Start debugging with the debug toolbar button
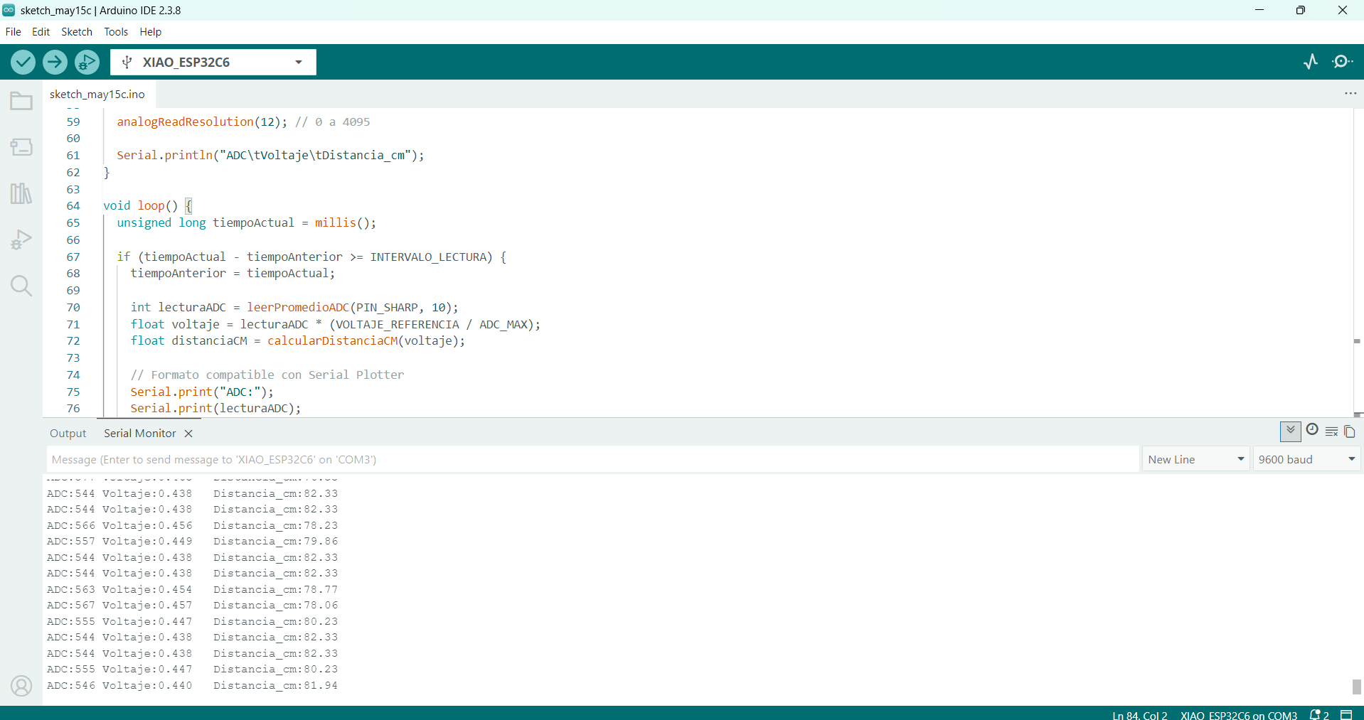 [x=87, y=63]
